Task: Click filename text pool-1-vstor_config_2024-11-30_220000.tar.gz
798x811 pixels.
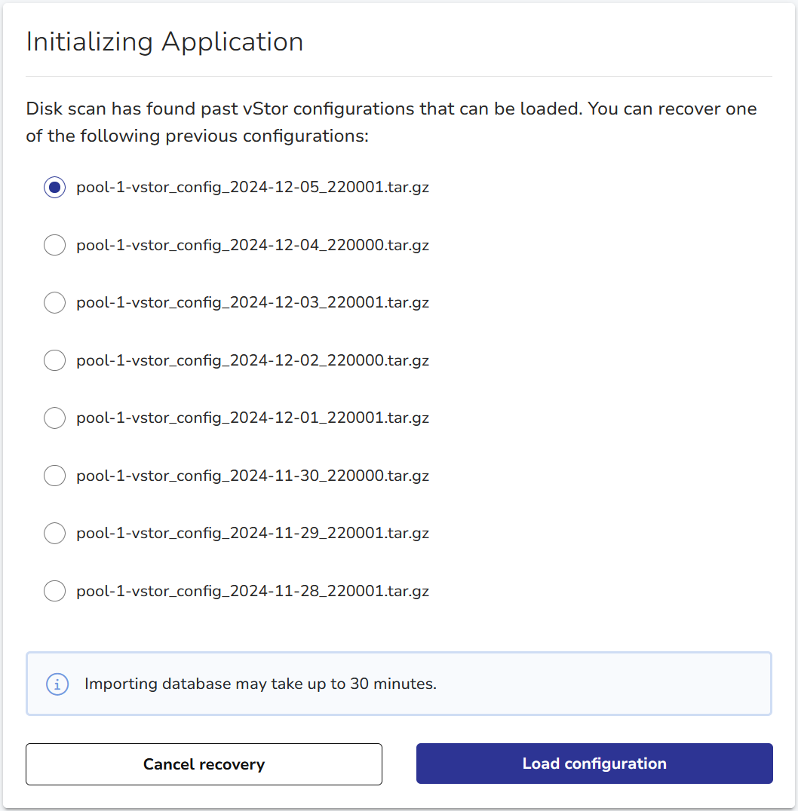Action: click(252, 476)
